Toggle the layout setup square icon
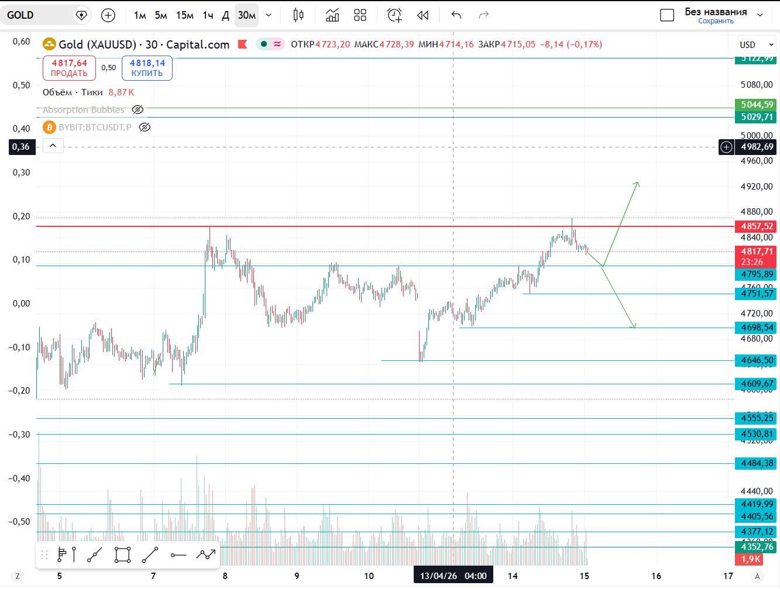The width and height of the screenshot is (780, 589). [x=667, y=15]
